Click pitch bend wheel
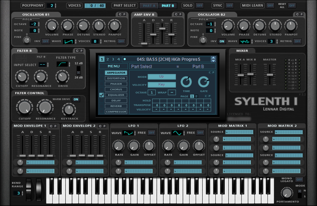Image resolution: width=317 pixels, height=206 pixels. (x=29, y=190)
